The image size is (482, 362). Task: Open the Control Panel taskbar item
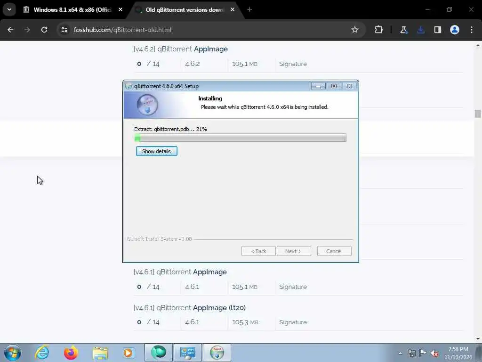click(x=188, y=353)
